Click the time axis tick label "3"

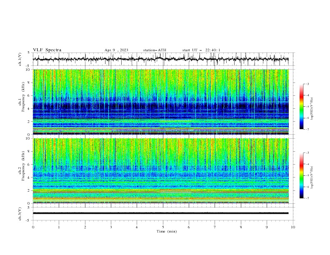[x=111, y=227]
